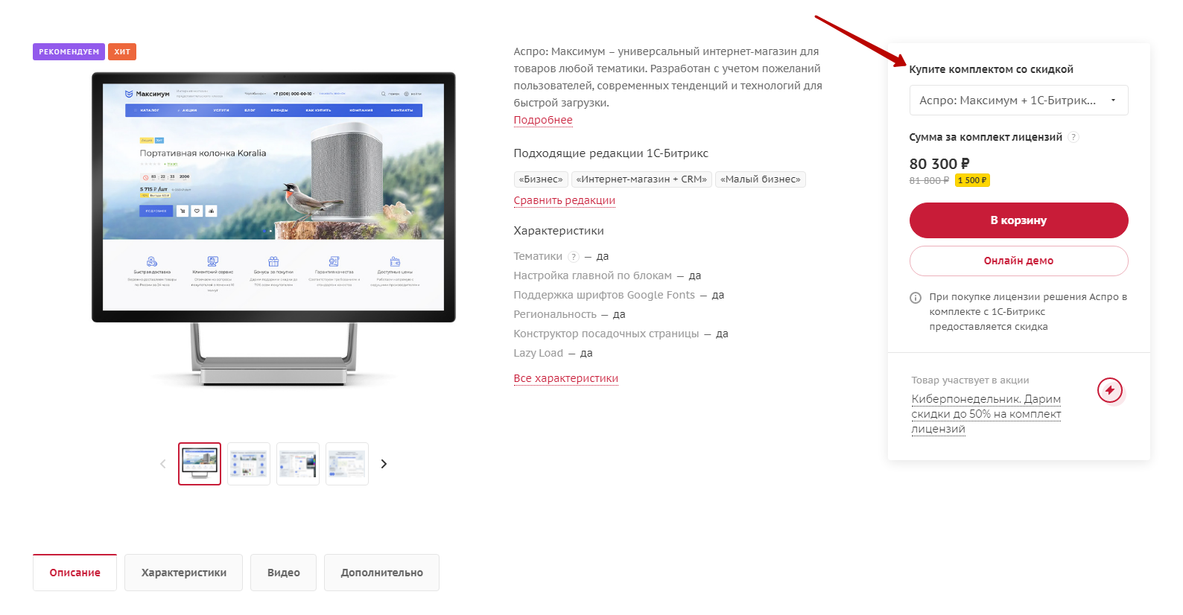
Task: Open the bundle selection dropdown
Action: point(1018,101)
